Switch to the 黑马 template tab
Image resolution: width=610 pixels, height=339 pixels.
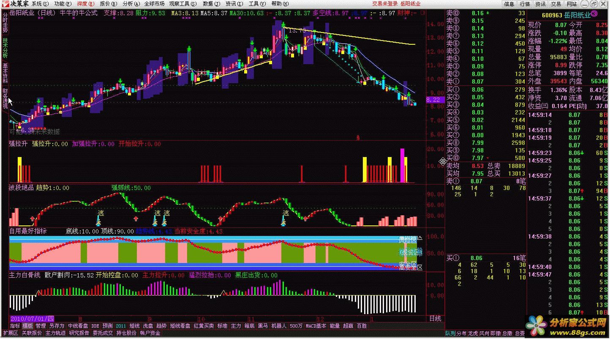pyautogui.click(x=263, y=326)
